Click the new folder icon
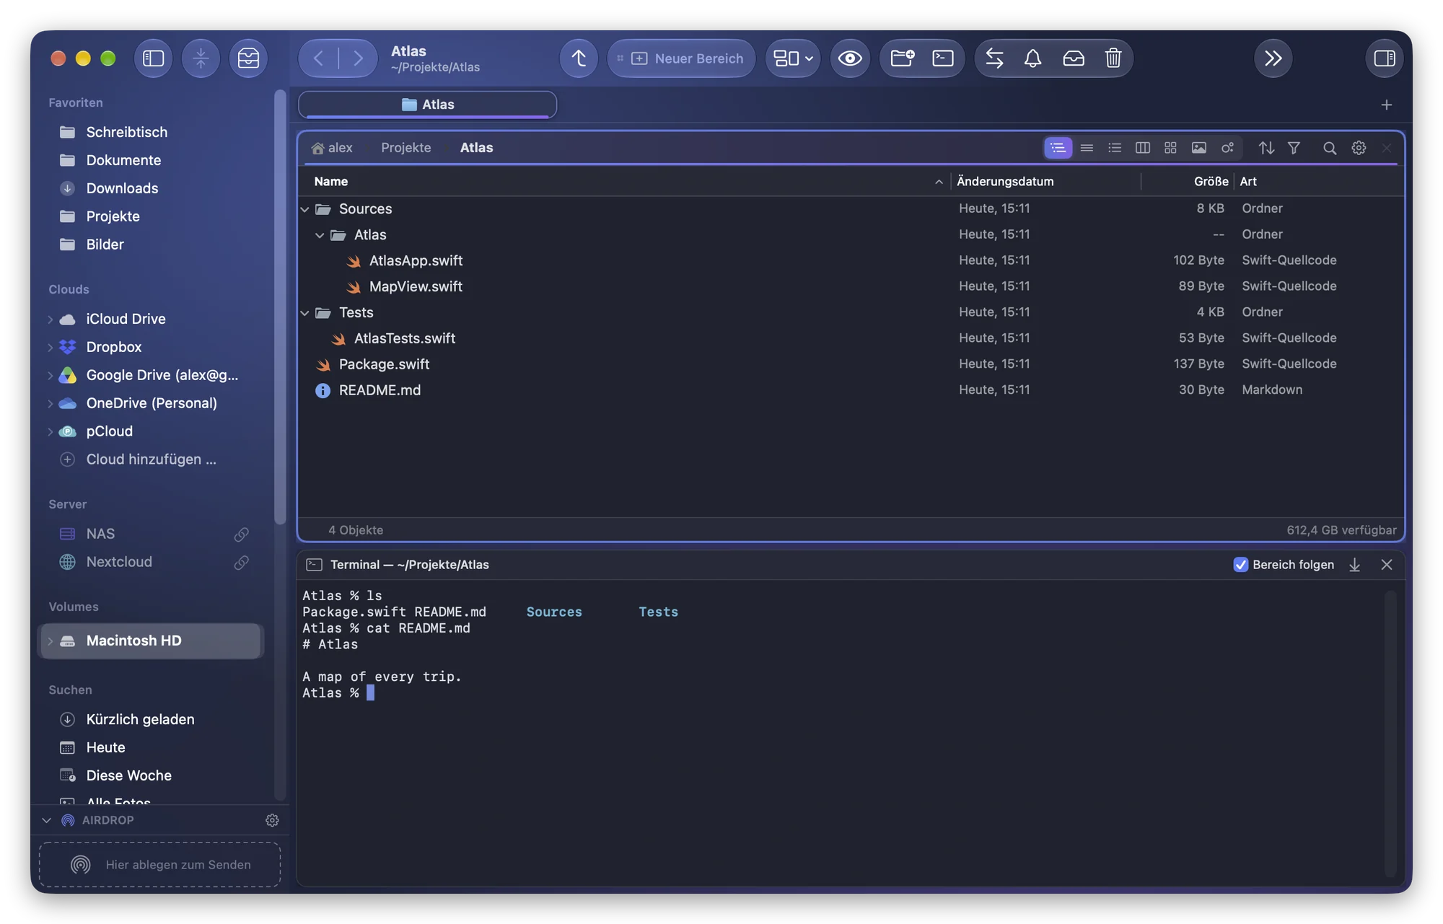The height and width of the screenshot is (924, 1443). coord(902,58)
